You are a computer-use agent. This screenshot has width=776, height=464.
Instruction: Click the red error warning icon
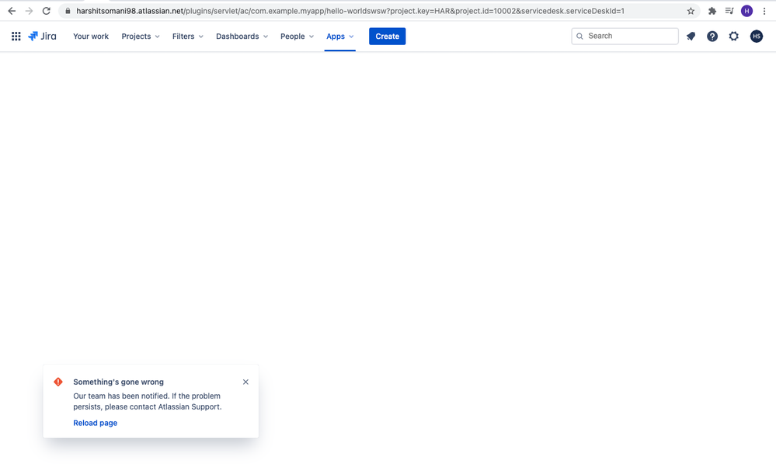pos(58,382)
